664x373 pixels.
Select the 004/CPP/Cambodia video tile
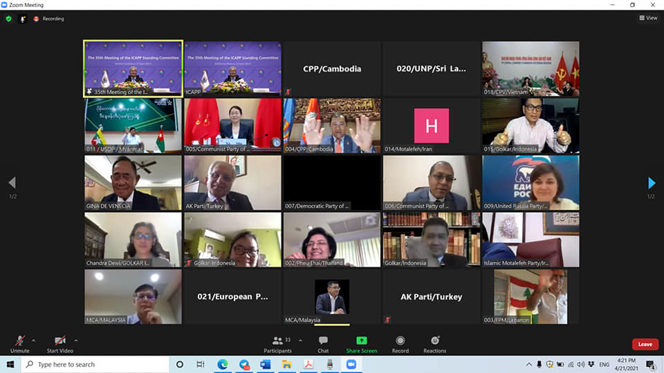pyautogui.click(x=332, y=126)
